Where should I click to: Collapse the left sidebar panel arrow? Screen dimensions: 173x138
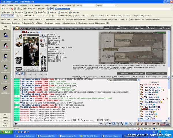coord(12,76)
